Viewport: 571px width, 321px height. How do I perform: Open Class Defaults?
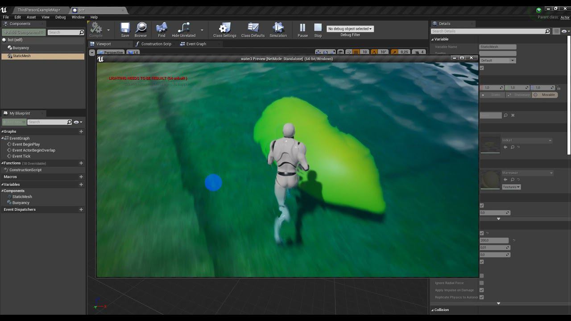(x=253, y=30)
